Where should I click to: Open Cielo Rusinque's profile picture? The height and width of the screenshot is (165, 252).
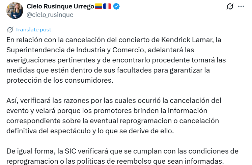coord(15,10)
